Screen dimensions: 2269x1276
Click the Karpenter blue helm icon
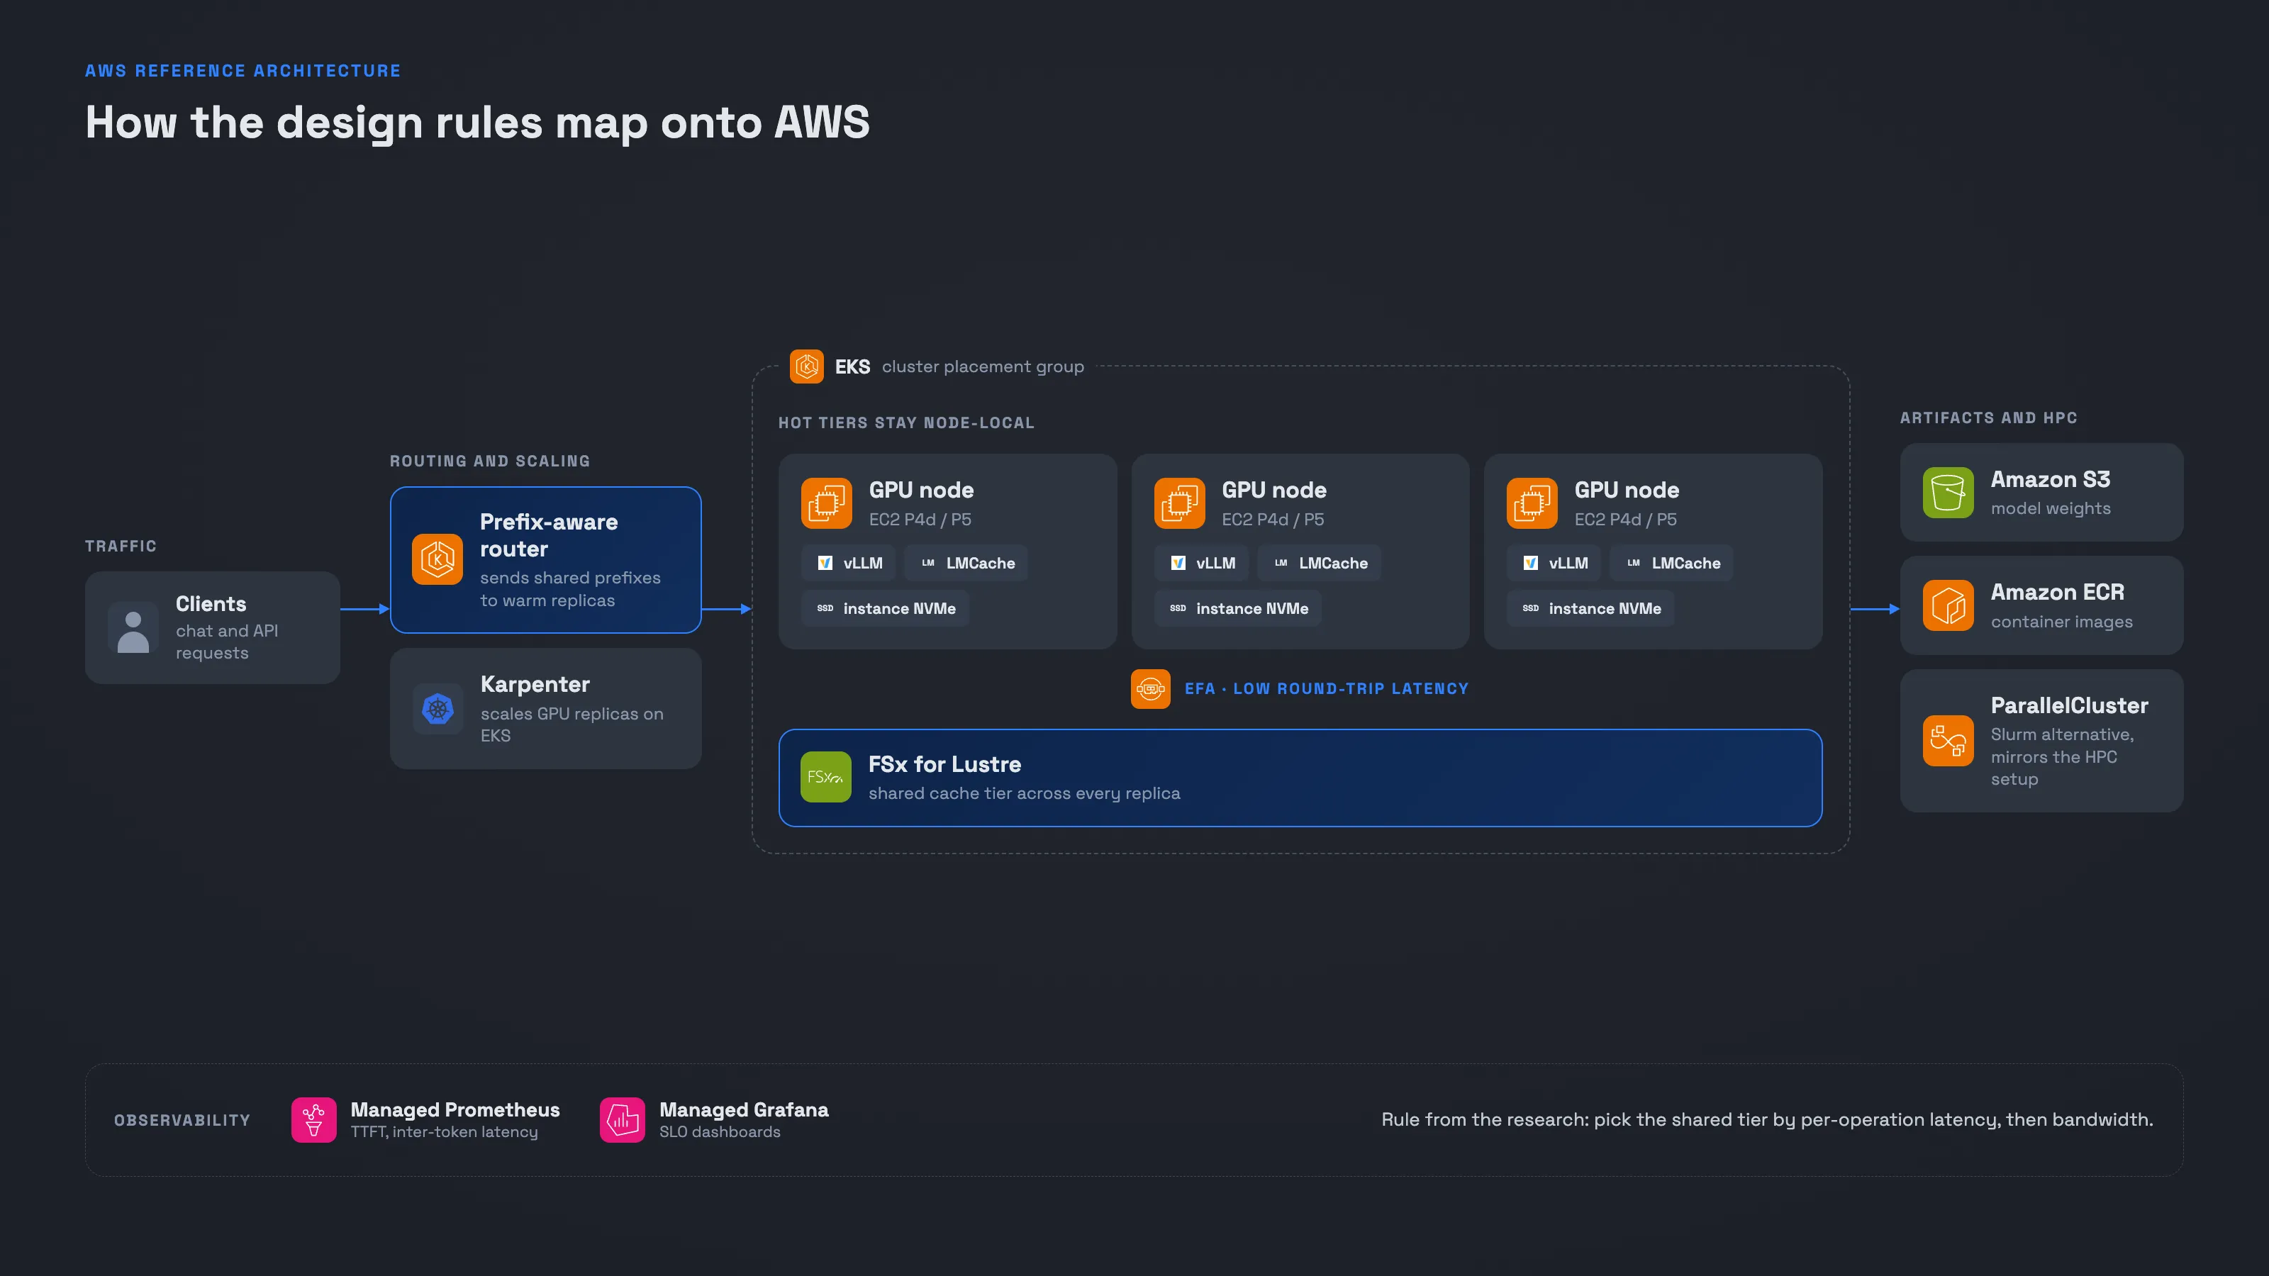pyautogui.click(x=437, y=708)
